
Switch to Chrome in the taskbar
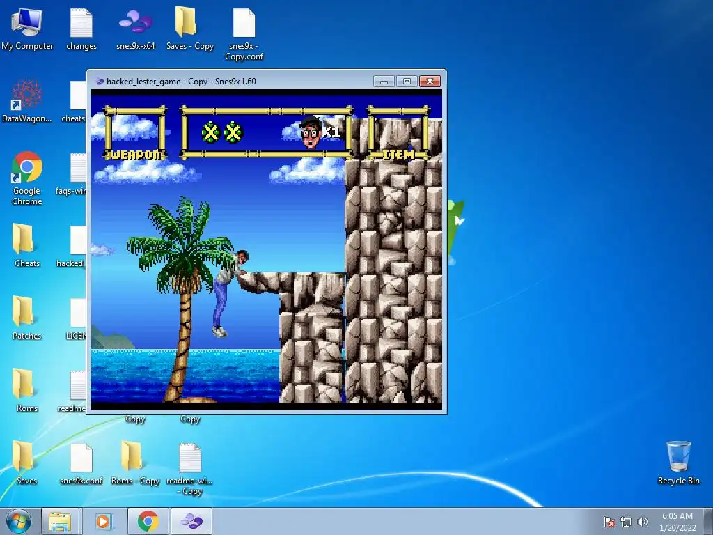(148, 521)
